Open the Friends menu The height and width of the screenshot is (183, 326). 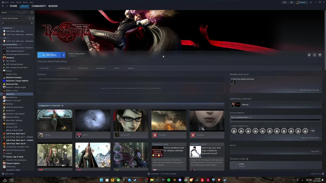[x=19, y=2]
